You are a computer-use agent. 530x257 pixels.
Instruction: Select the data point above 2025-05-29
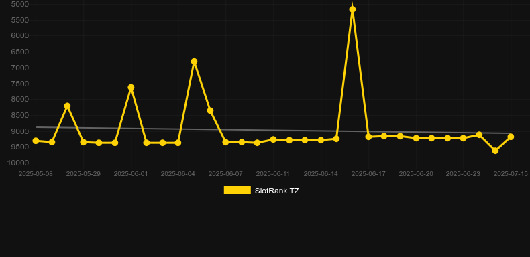[x=83, y=142]
